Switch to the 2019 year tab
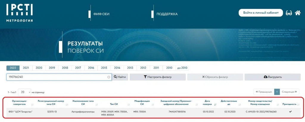This screenshot has height=122, width=305. (x=52, y=68)
